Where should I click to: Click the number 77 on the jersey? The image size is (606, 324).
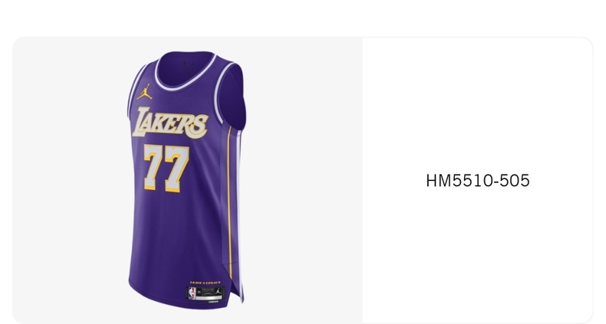[166, 169]
